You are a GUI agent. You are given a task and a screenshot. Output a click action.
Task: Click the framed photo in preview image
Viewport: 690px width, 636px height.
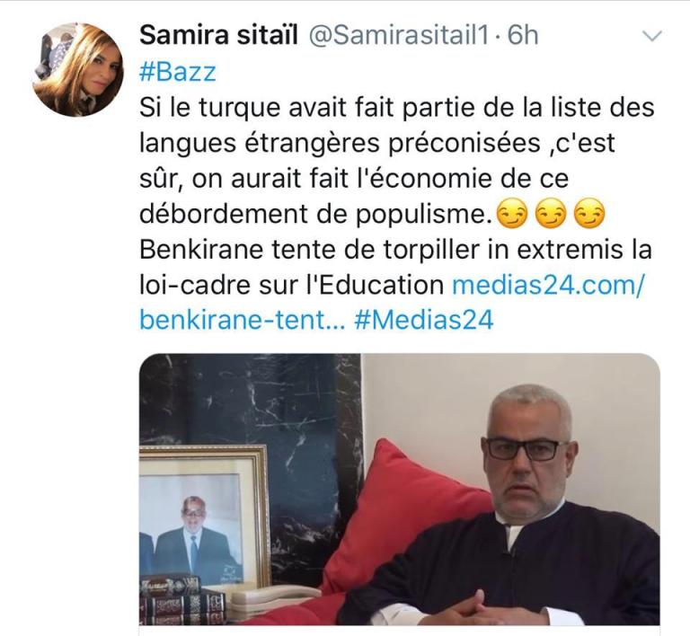(204, 517)
